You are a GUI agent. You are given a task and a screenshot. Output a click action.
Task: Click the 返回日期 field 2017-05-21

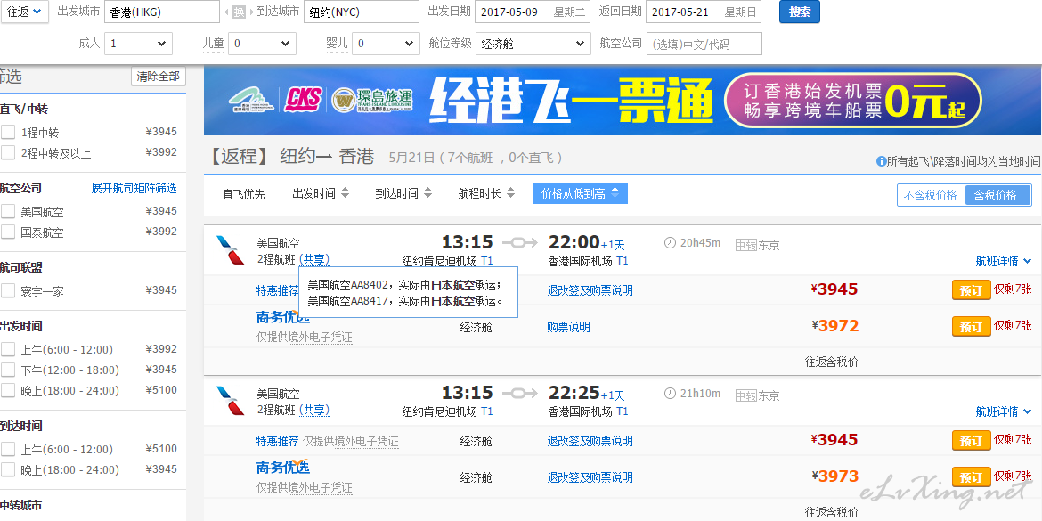tap(703, 12)
